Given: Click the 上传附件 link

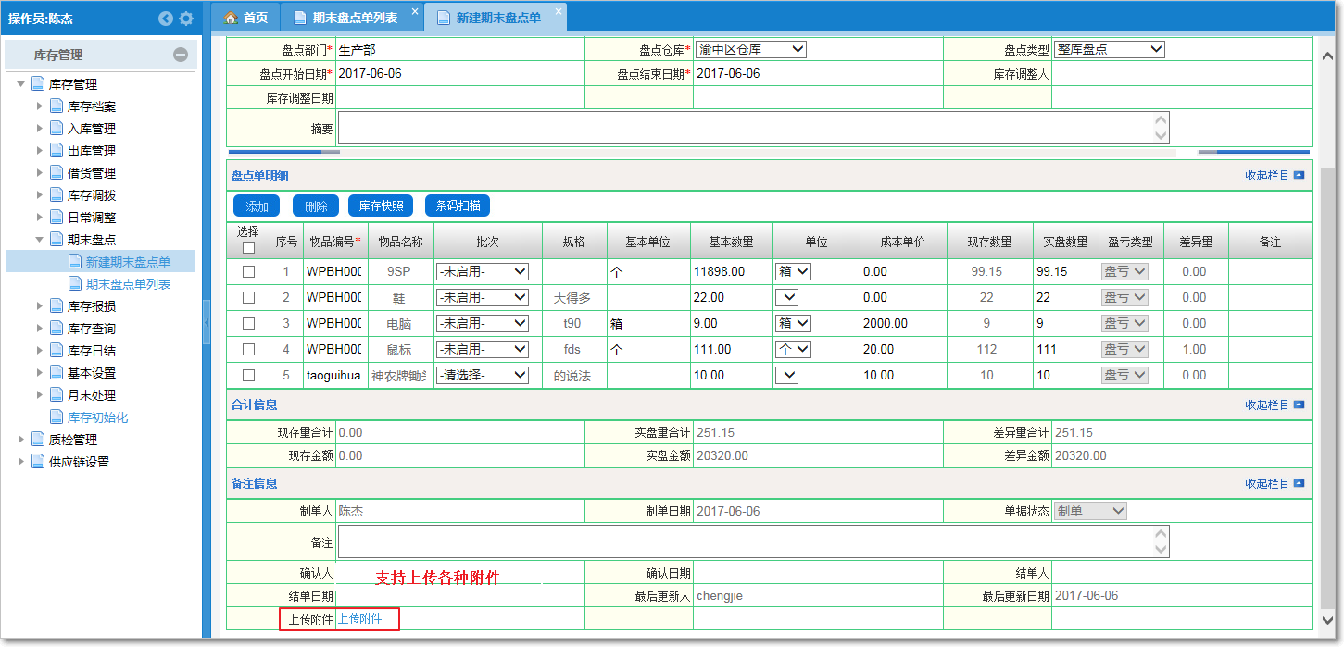Looking at the screenshot, I should [360, 618].
